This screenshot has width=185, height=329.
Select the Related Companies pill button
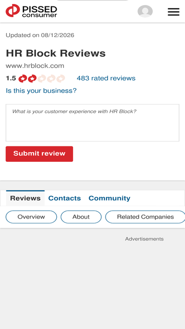click(145, 217)
